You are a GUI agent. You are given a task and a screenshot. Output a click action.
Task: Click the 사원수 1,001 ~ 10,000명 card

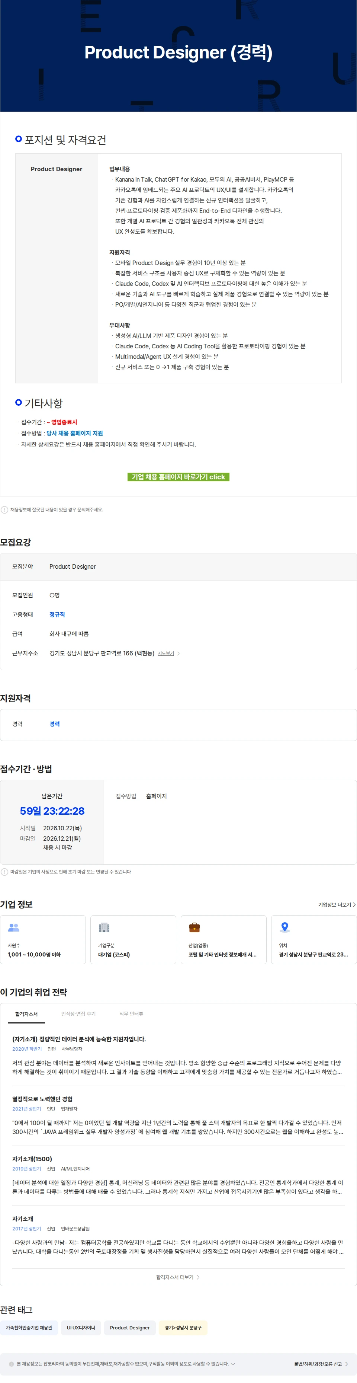[x=43, y=939]
